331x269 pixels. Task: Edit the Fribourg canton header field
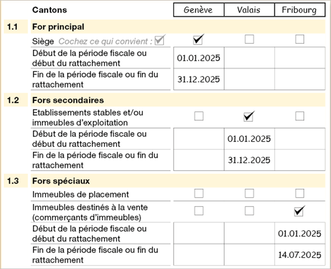click(x=299, y=10)
